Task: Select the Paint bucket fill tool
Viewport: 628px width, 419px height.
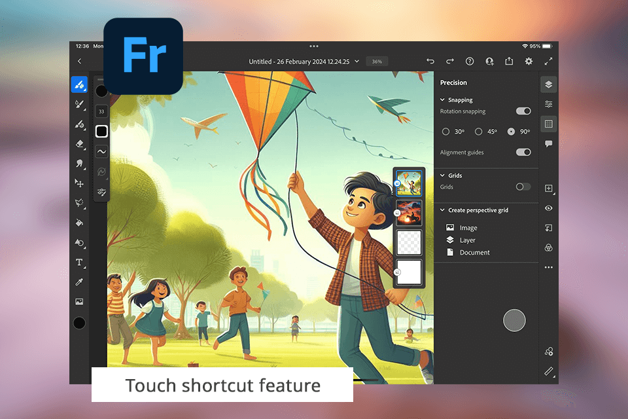Action: click(x=79, y=223)
